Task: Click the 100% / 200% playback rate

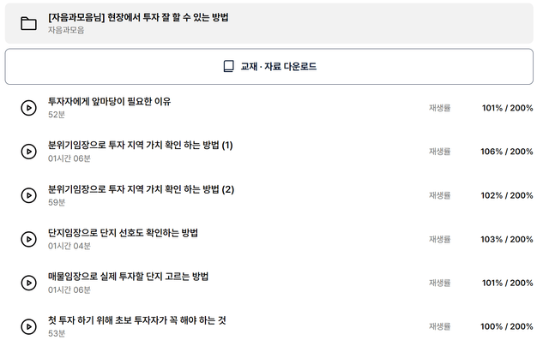Action: [507, 326]
